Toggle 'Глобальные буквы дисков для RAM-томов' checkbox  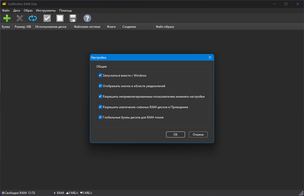[x=100, y=117]
